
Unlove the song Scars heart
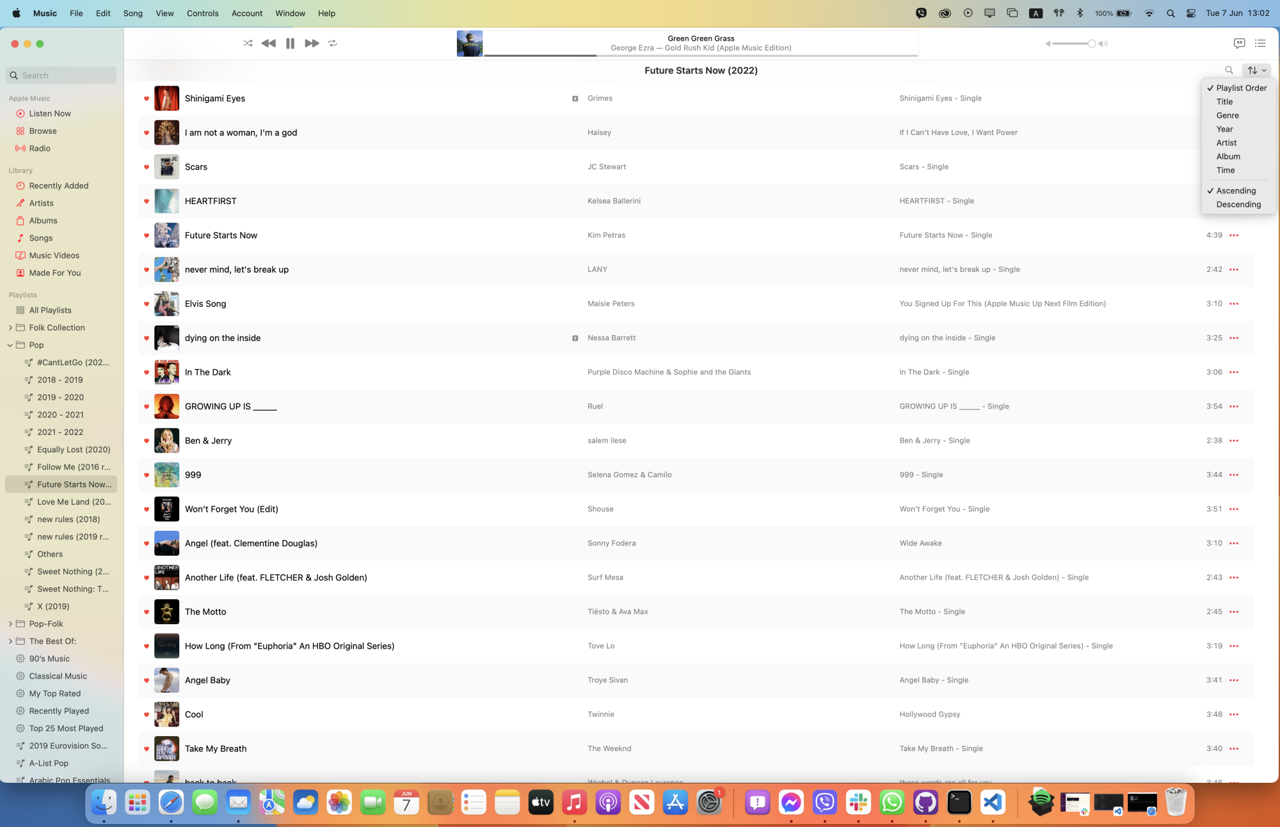147,167
